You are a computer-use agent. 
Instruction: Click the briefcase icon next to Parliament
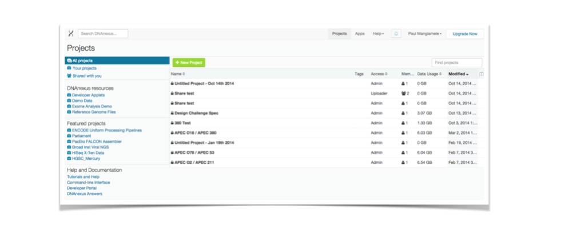click(x=69, y=136)
